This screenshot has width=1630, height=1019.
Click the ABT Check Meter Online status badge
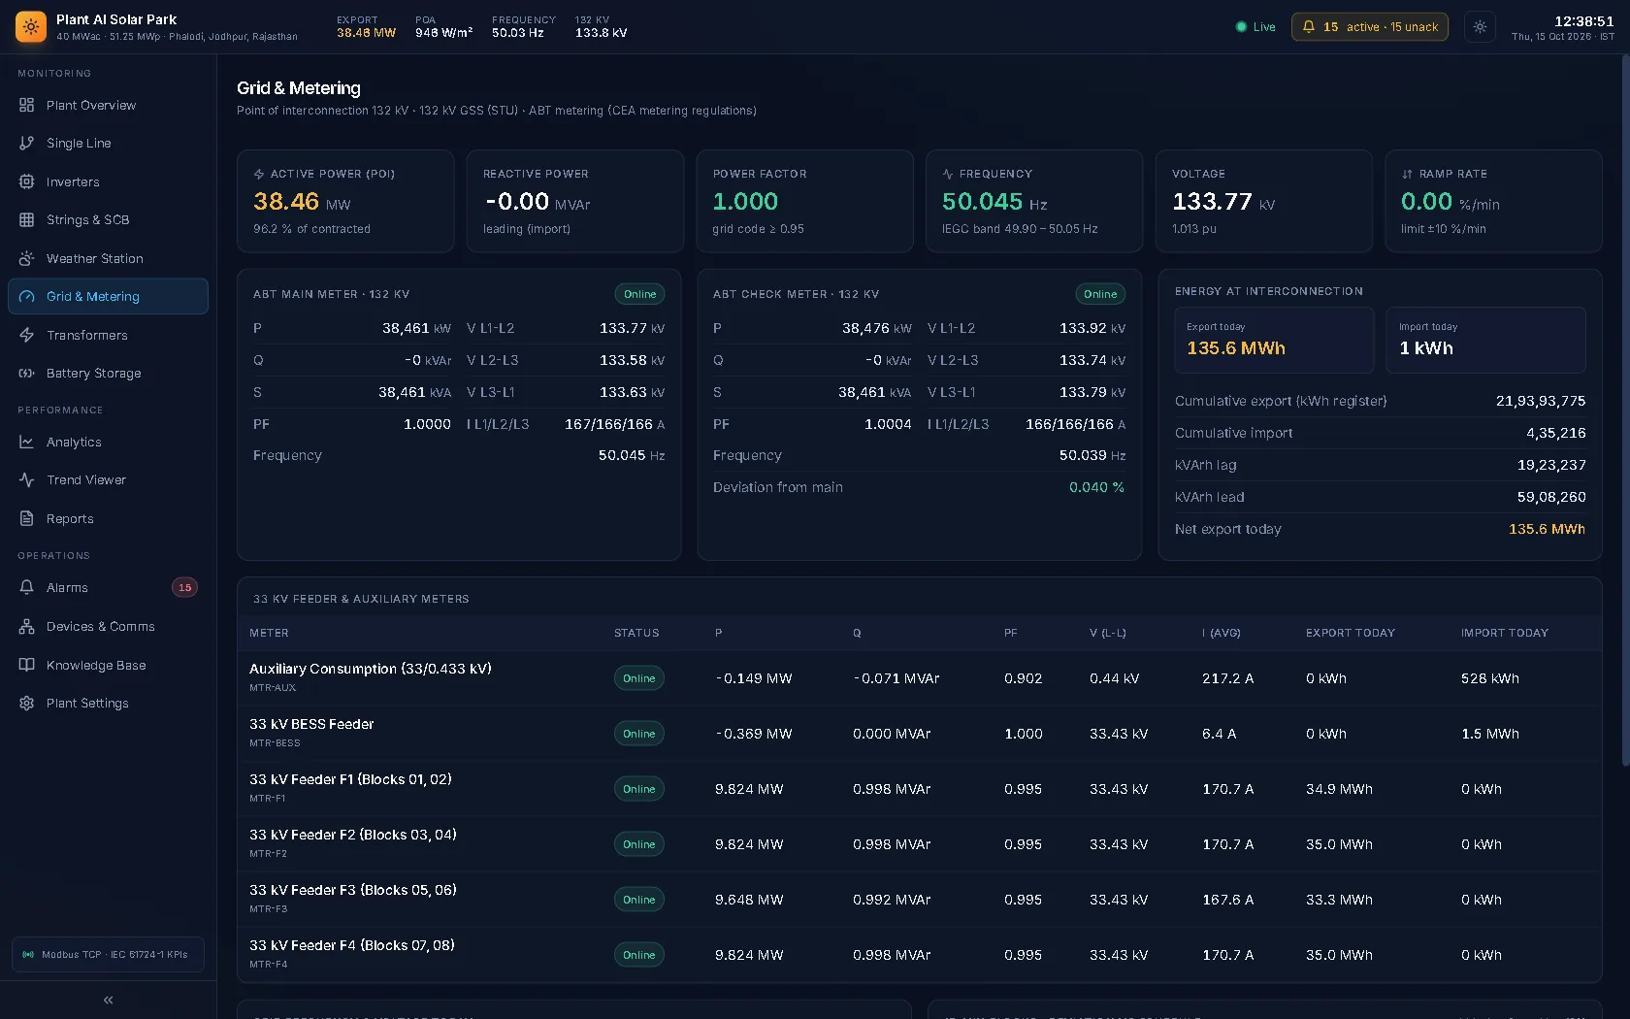[x=1100, y=294]
